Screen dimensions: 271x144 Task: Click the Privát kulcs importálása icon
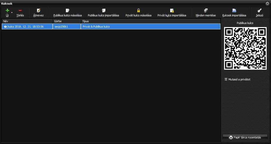(172, 11)
